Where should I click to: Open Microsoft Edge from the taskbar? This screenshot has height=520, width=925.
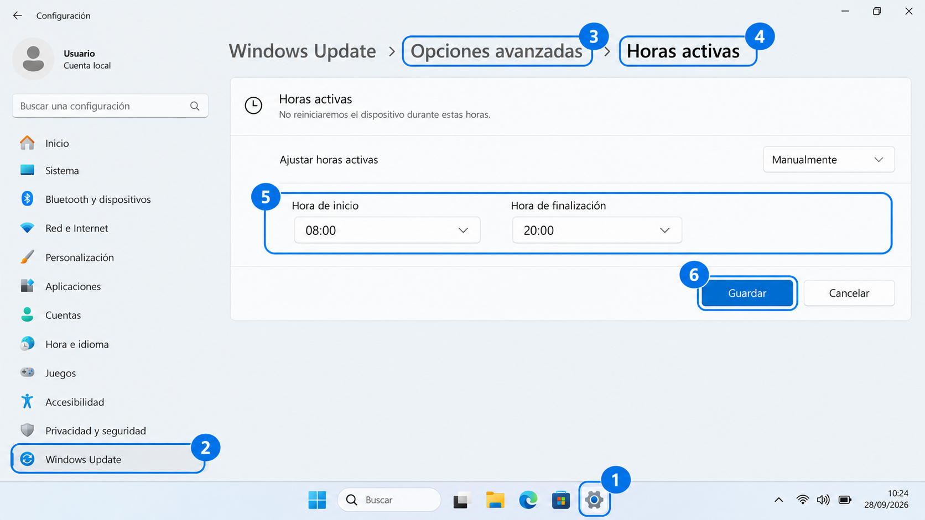coord(528,500)
